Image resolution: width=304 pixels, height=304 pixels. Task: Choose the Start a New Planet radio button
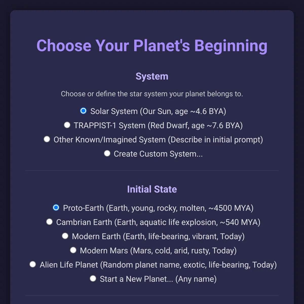click(x=93, y=279)
